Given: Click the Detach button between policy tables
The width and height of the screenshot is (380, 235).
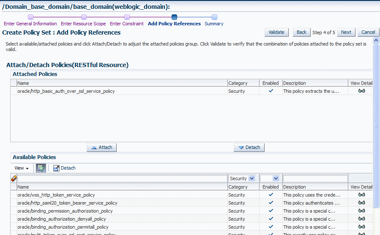Looking at the screenshot, I should point(249,147).
